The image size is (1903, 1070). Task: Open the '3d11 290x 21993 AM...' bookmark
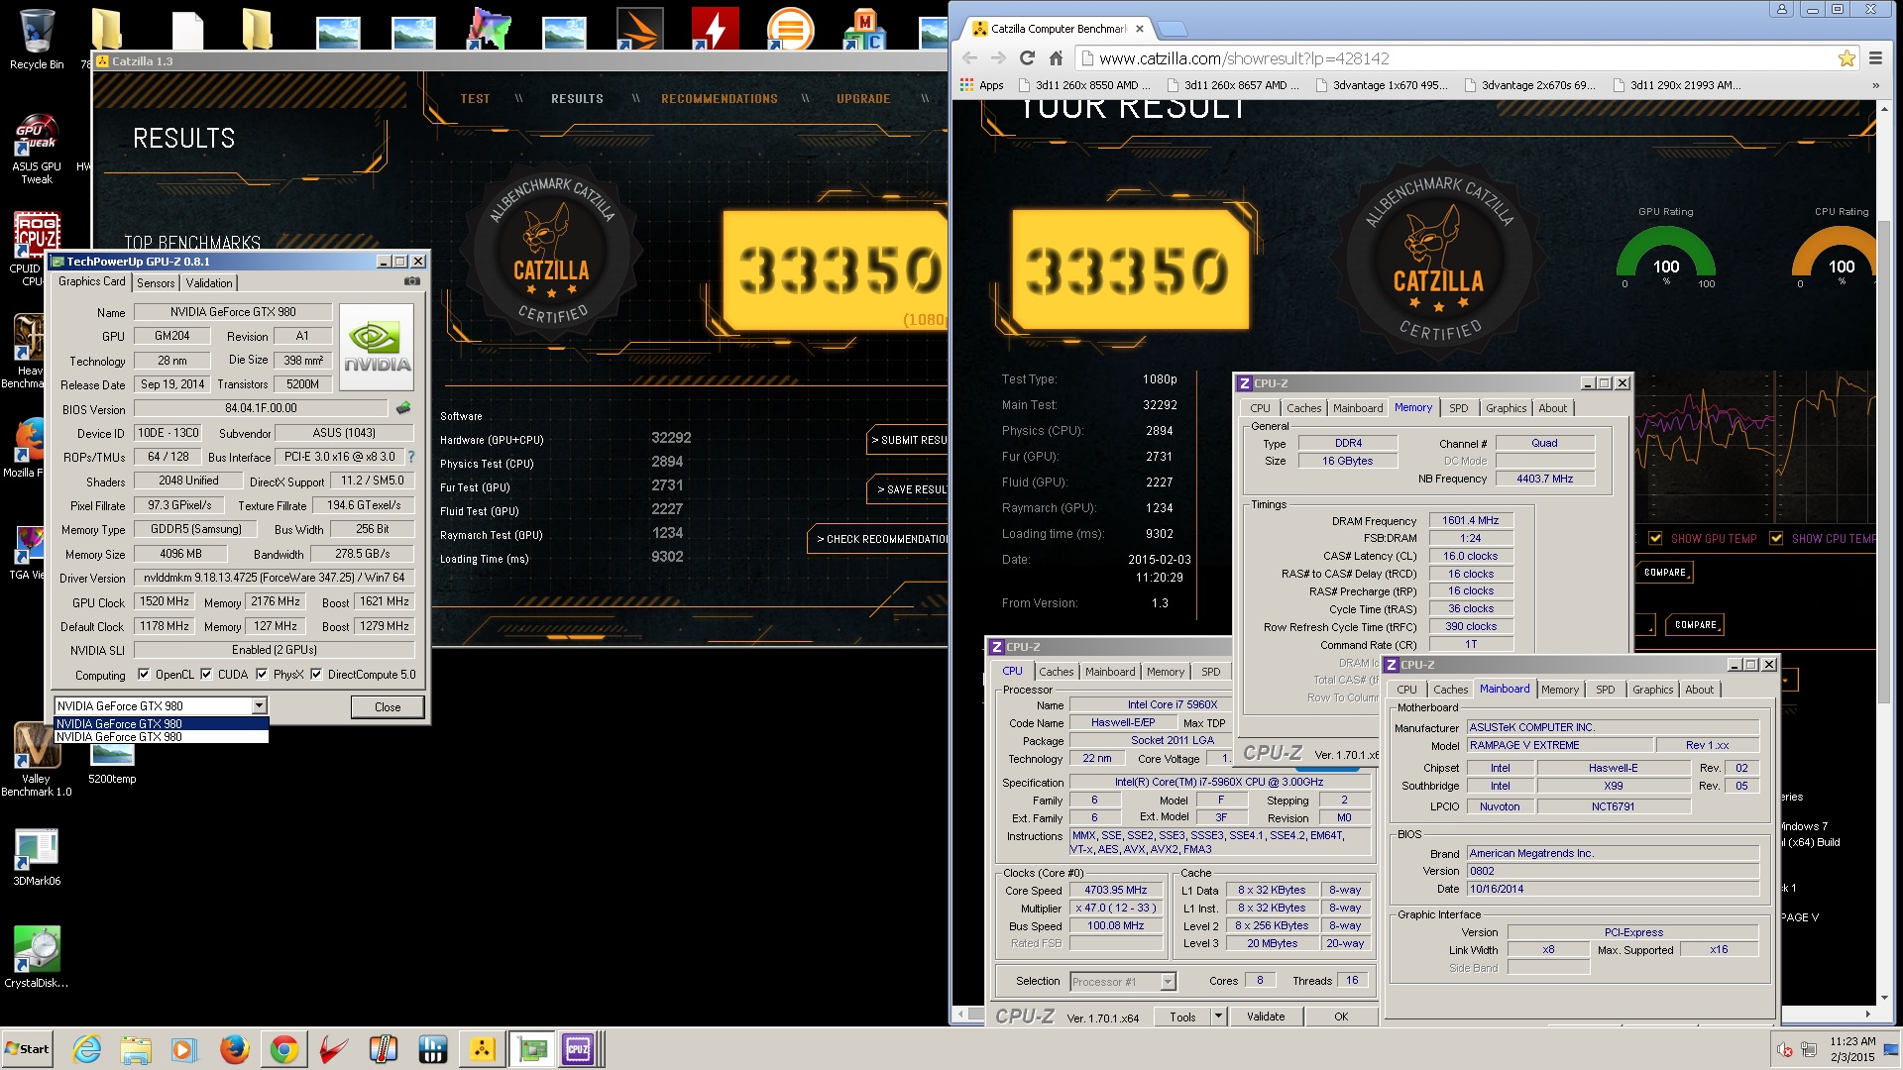1677,85
